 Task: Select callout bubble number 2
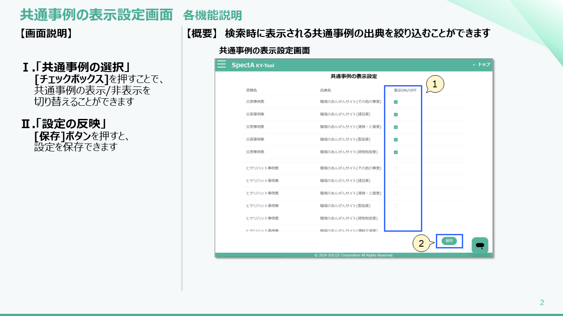tap(421, 244)
